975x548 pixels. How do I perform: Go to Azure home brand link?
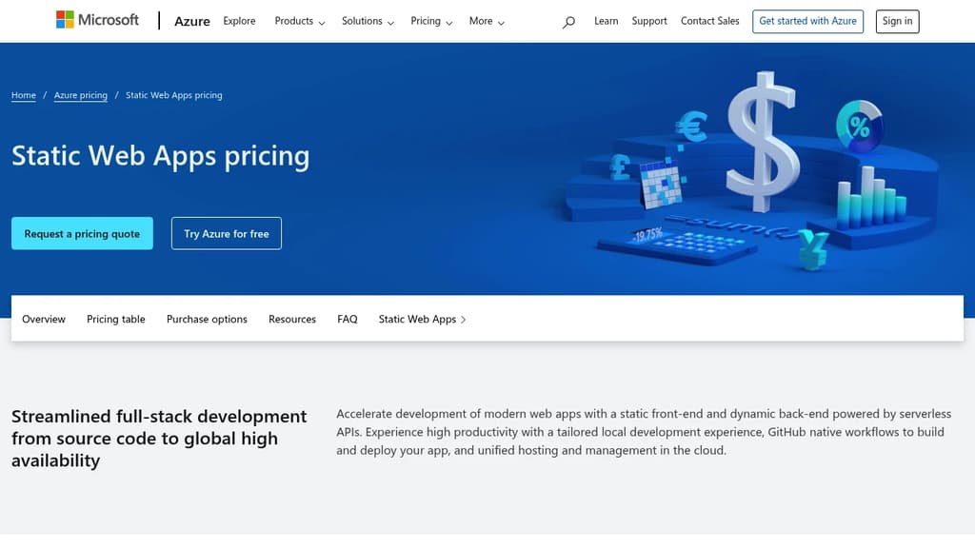(192, 21)
